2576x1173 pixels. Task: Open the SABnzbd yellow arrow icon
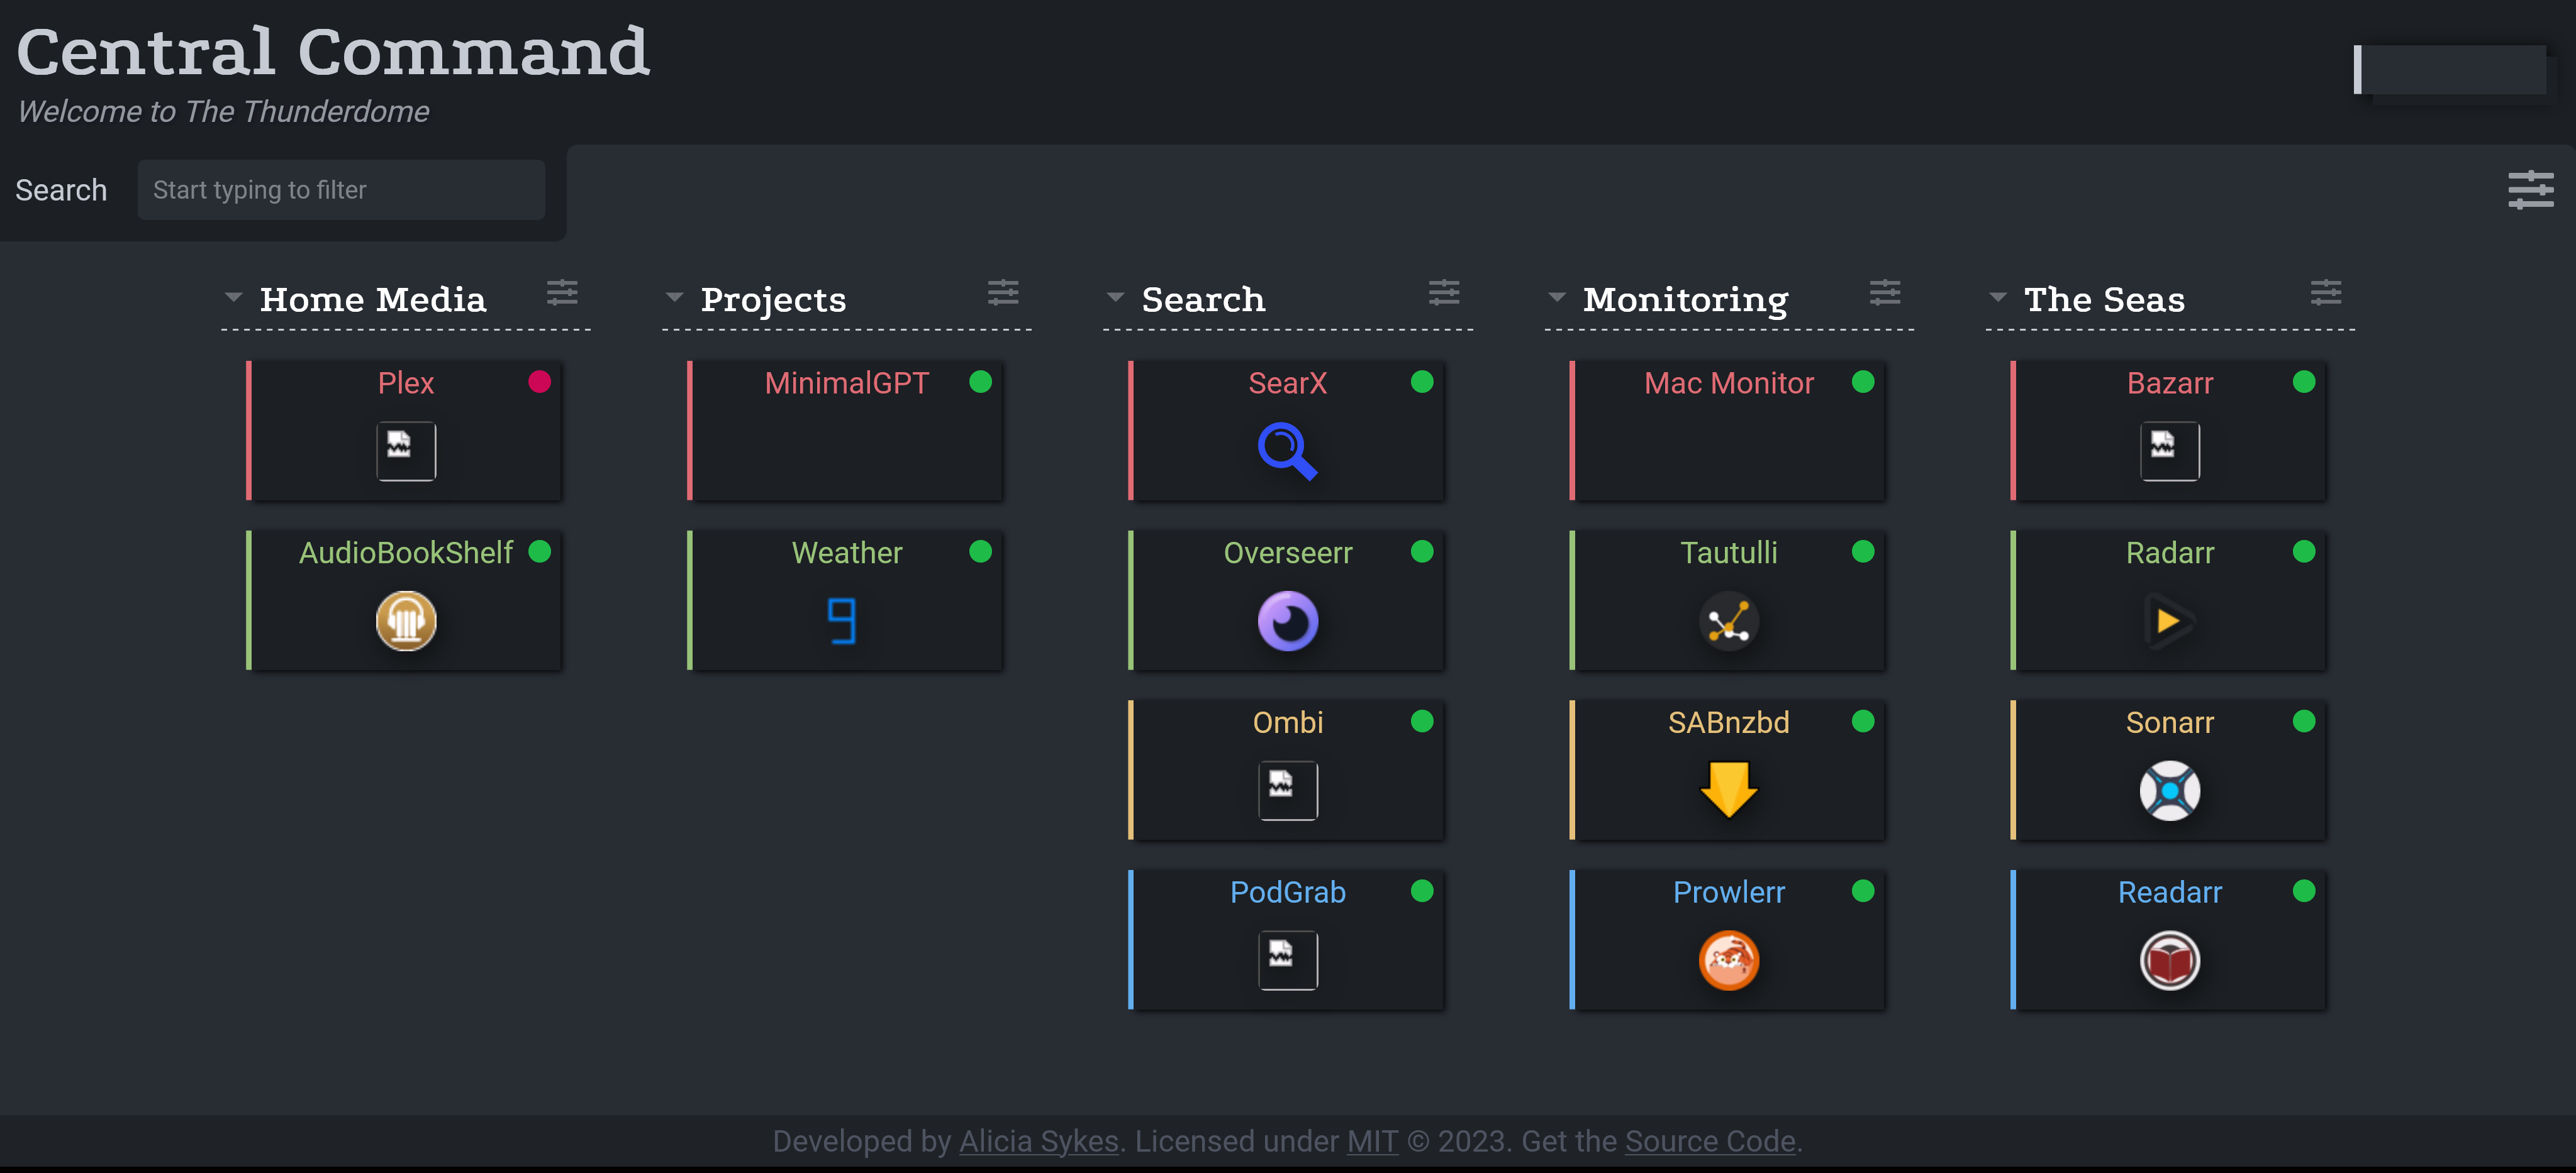(1728, 790)
